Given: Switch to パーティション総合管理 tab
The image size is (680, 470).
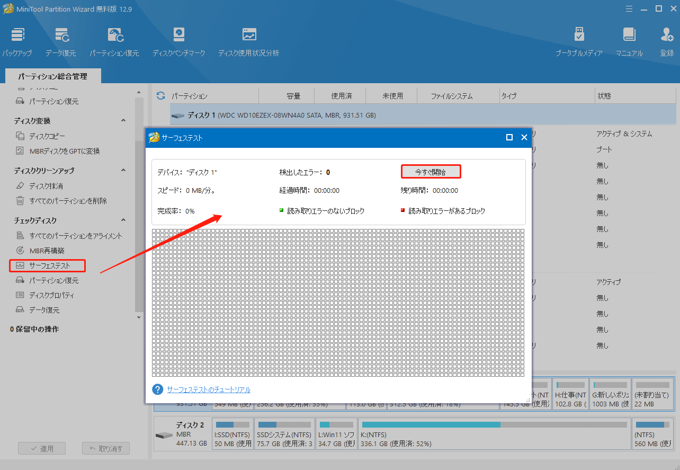Looking at the screenshot, I should (52, 76).
